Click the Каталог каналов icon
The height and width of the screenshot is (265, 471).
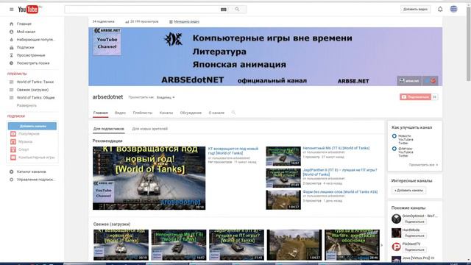[x=12, y=172]
